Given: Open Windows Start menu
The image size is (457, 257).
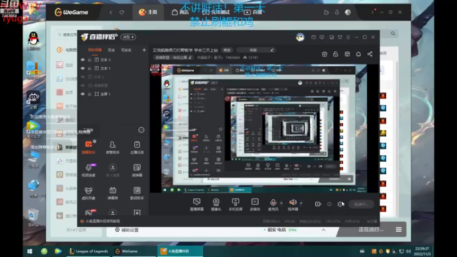Looking at the screenshot, I should [30, 251].
